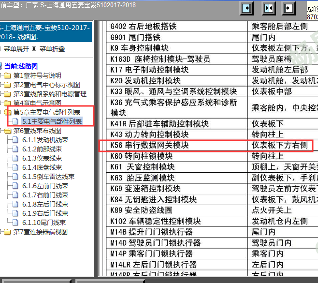Viewport: 318px width, 283px height.
Task: Click document icon of 6.1.7右前门线束
Action: click(x=15, y=195)
